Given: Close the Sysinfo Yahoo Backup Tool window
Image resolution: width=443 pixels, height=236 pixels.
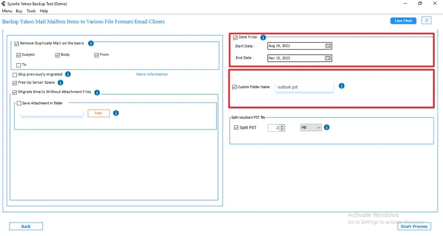Looking at the screenshot, I should point(435,3).
